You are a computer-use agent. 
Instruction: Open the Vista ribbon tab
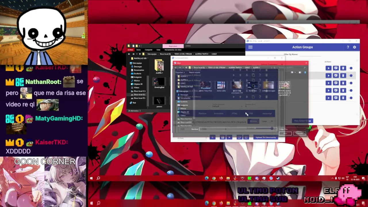158,50
